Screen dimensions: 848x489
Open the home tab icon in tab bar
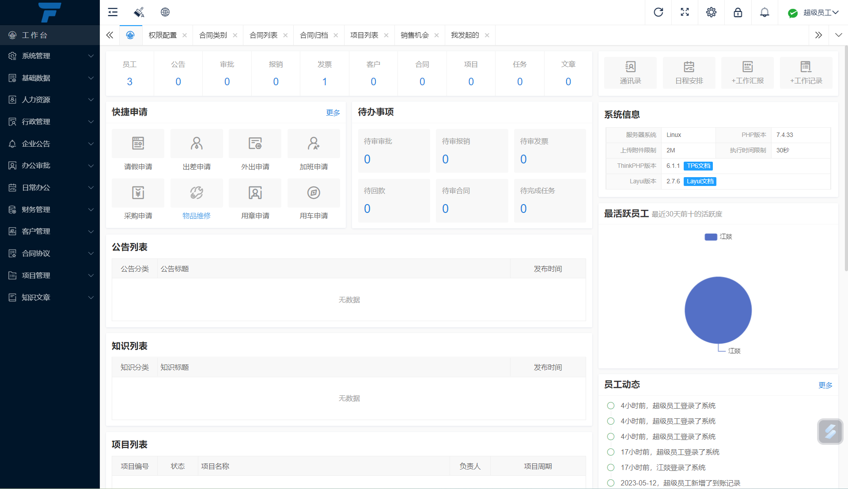130,35
